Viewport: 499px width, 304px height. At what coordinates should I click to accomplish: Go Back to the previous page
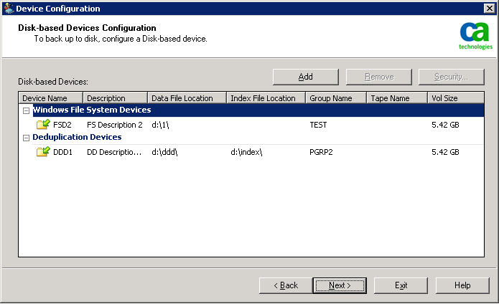tap(286, 285)
